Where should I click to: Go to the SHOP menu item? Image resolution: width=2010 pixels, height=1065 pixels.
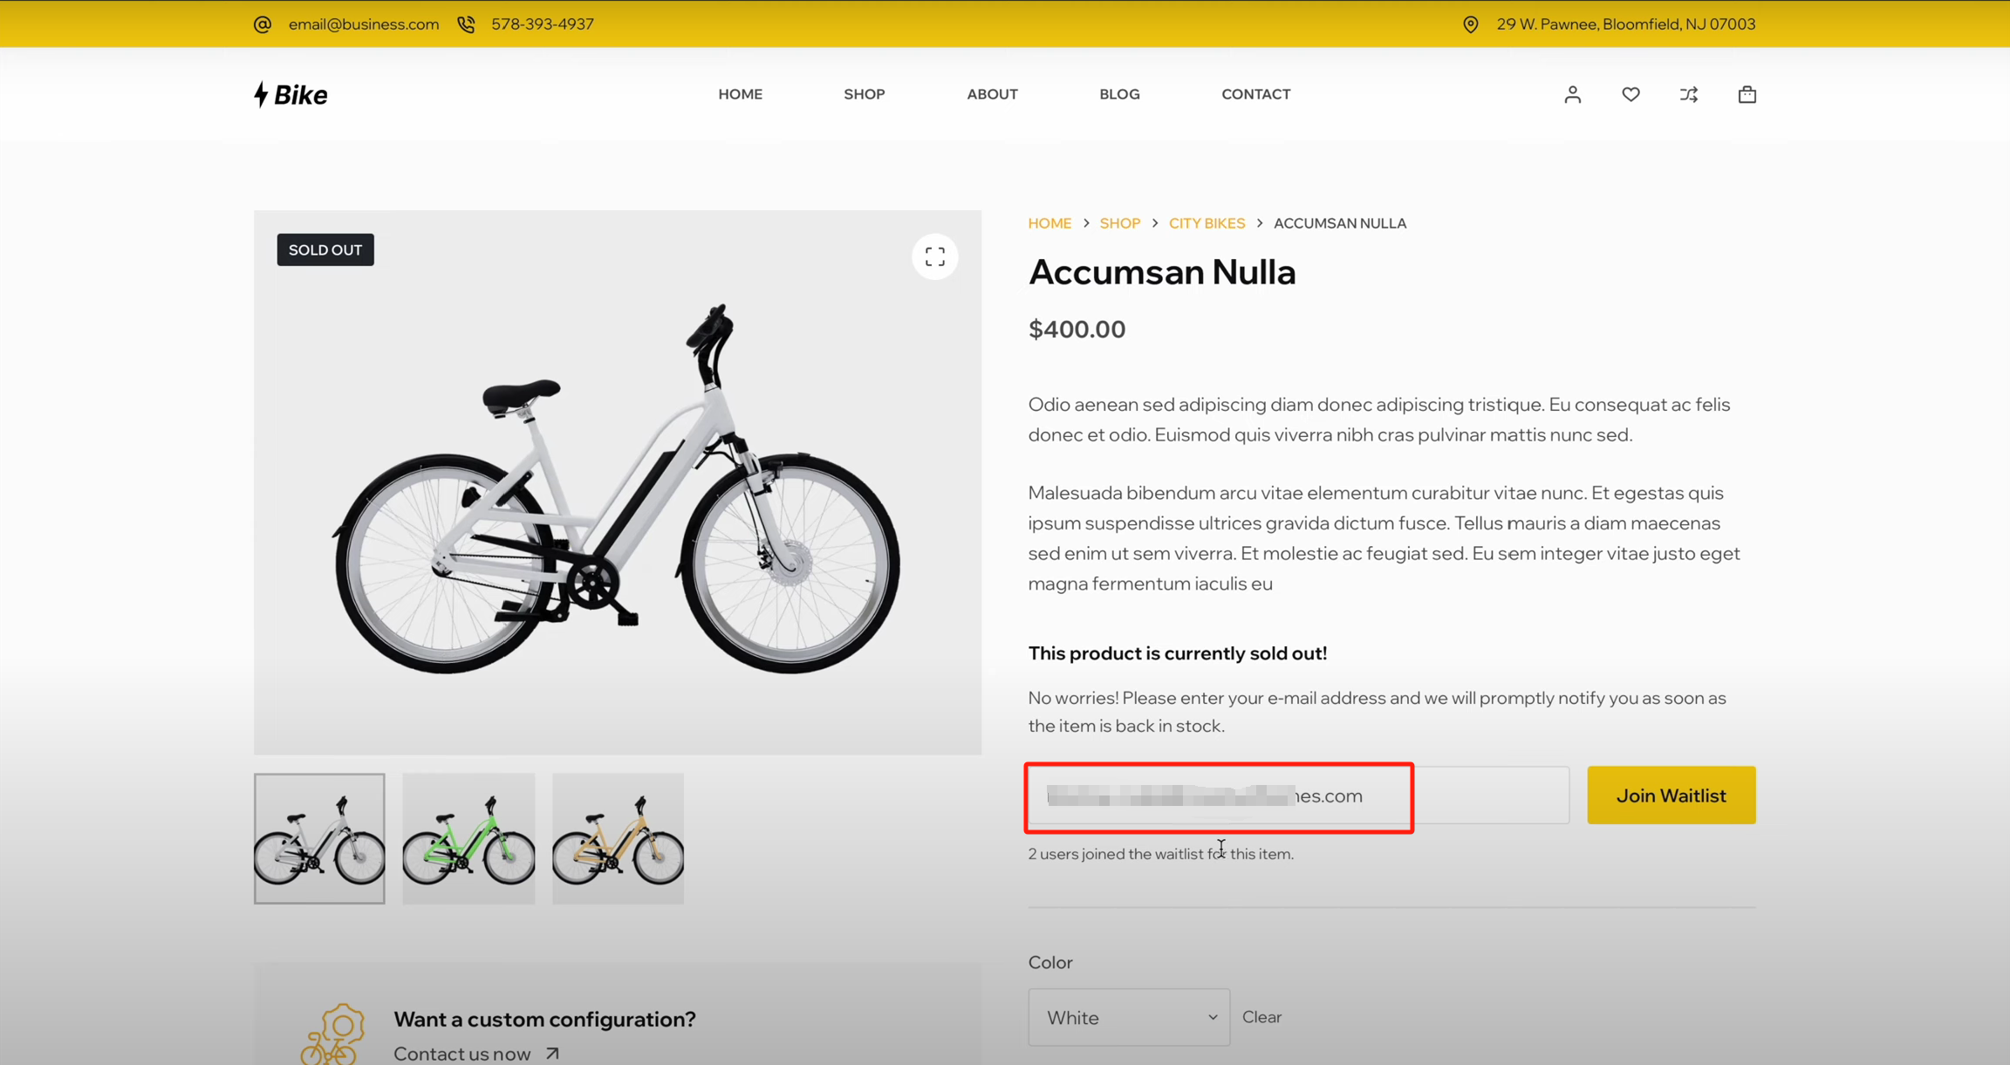point(864,94)
